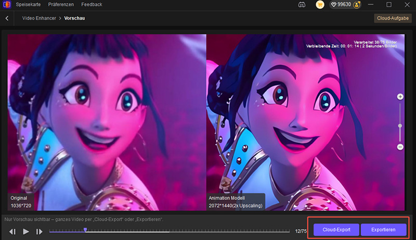Open the user account avatar icon
The height and width of the screenshot is (240, 416).
[357, 5]
